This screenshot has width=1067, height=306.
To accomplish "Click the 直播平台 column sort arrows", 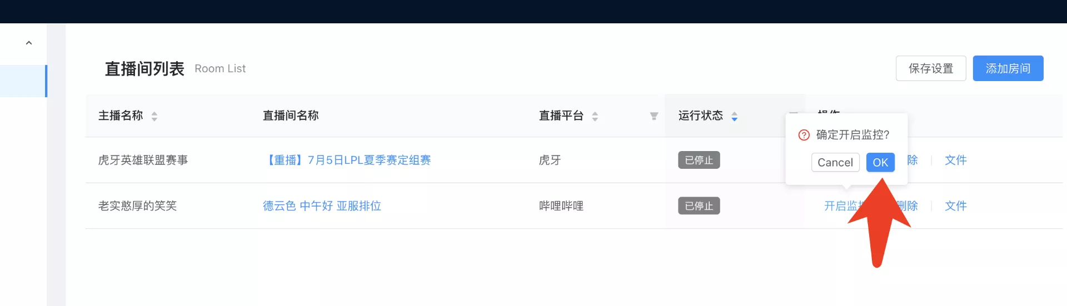I will tap(595, 116).
